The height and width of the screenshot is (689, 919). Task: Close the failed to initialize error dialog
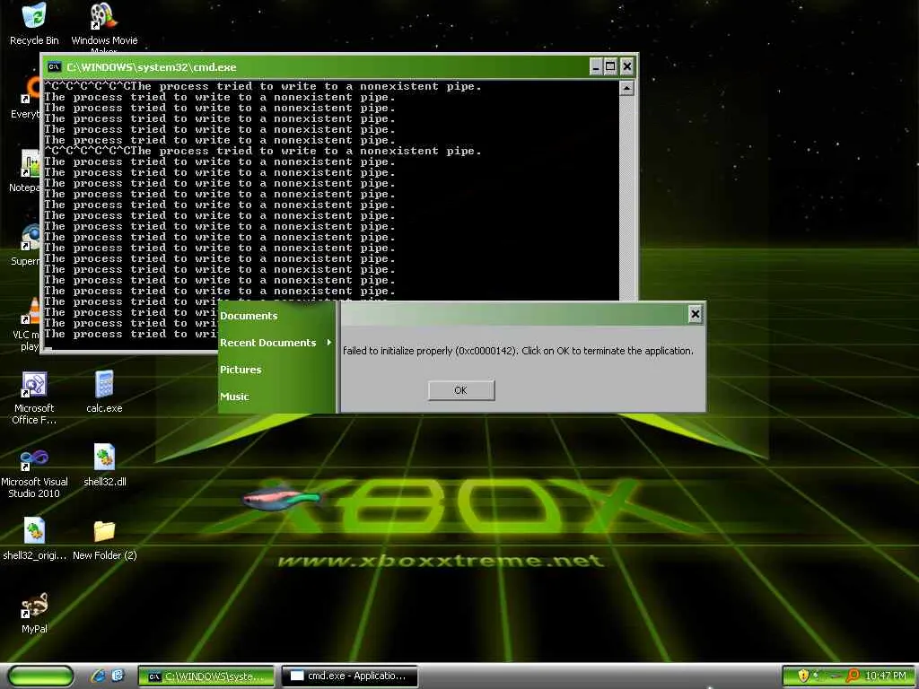tap(695, 314)
